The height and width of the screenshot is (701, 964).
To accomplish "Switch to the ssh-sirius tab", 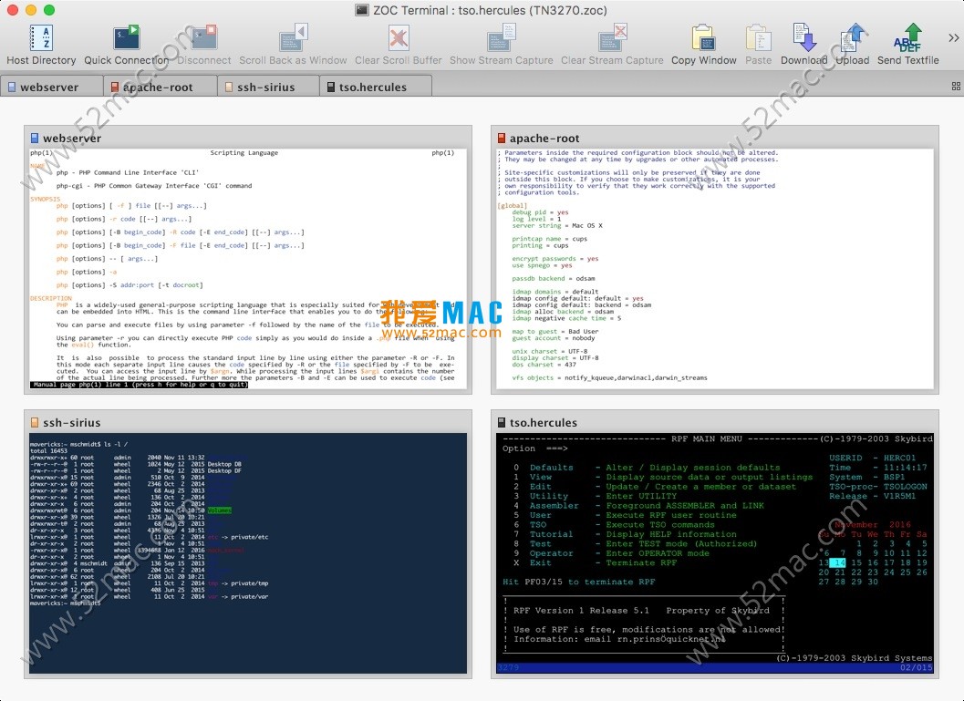I will tap(268, 87).
